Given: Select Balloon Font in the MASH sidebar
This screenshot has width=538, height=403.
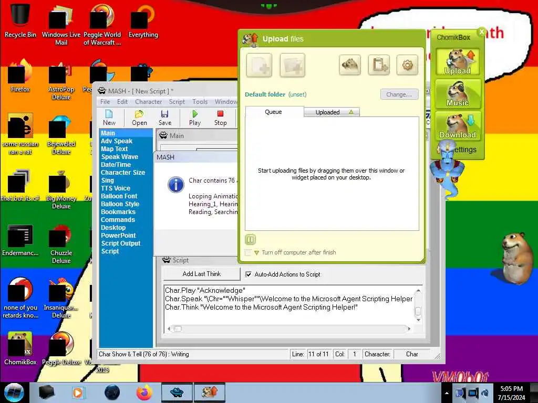Looking at the screenshot, I should [x=119, y=196].
